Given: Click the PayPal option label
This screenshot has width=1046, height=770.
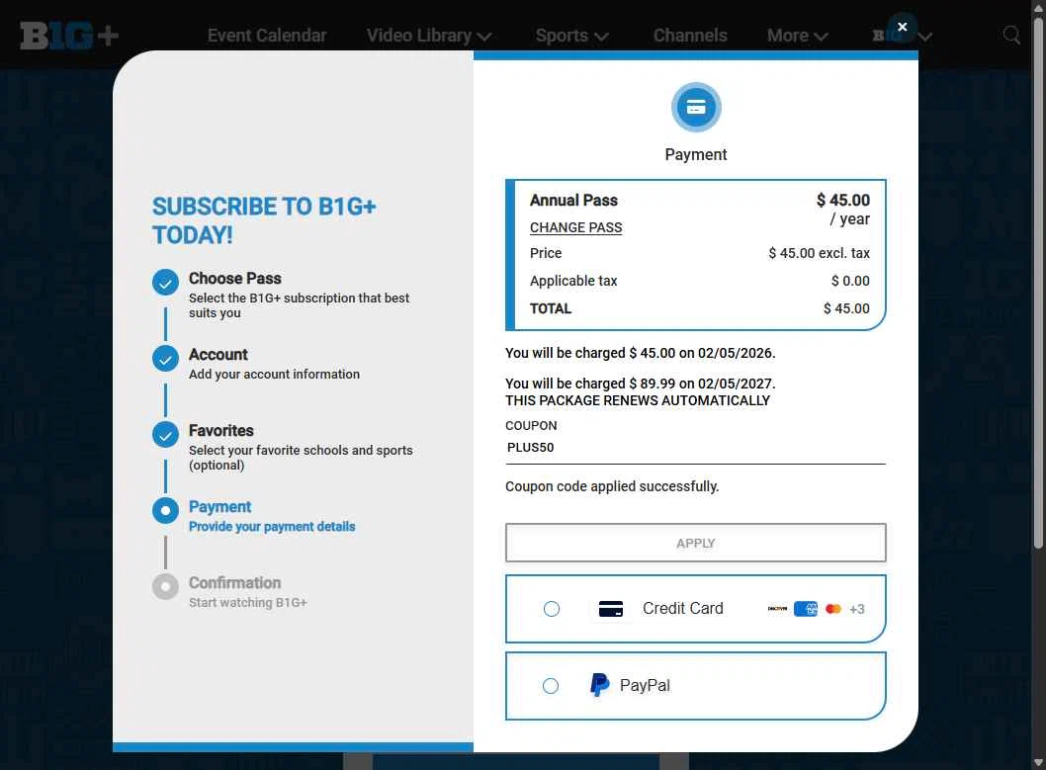Looking at the screenshot, I should 645,685.
